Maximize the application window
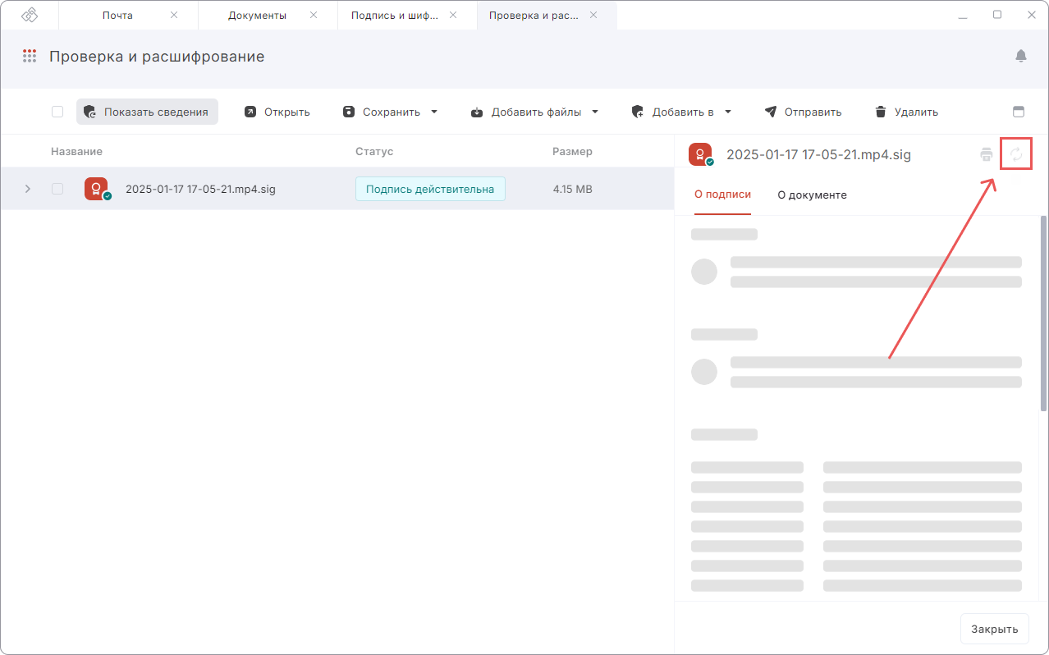This screenshot has width=1049, height=655. tap(997, 15)
